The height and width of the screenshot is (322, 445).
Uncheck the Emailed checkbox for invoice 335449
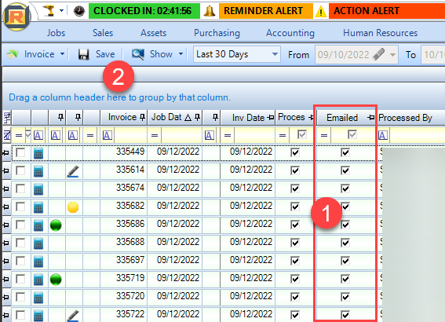(345, 153)
